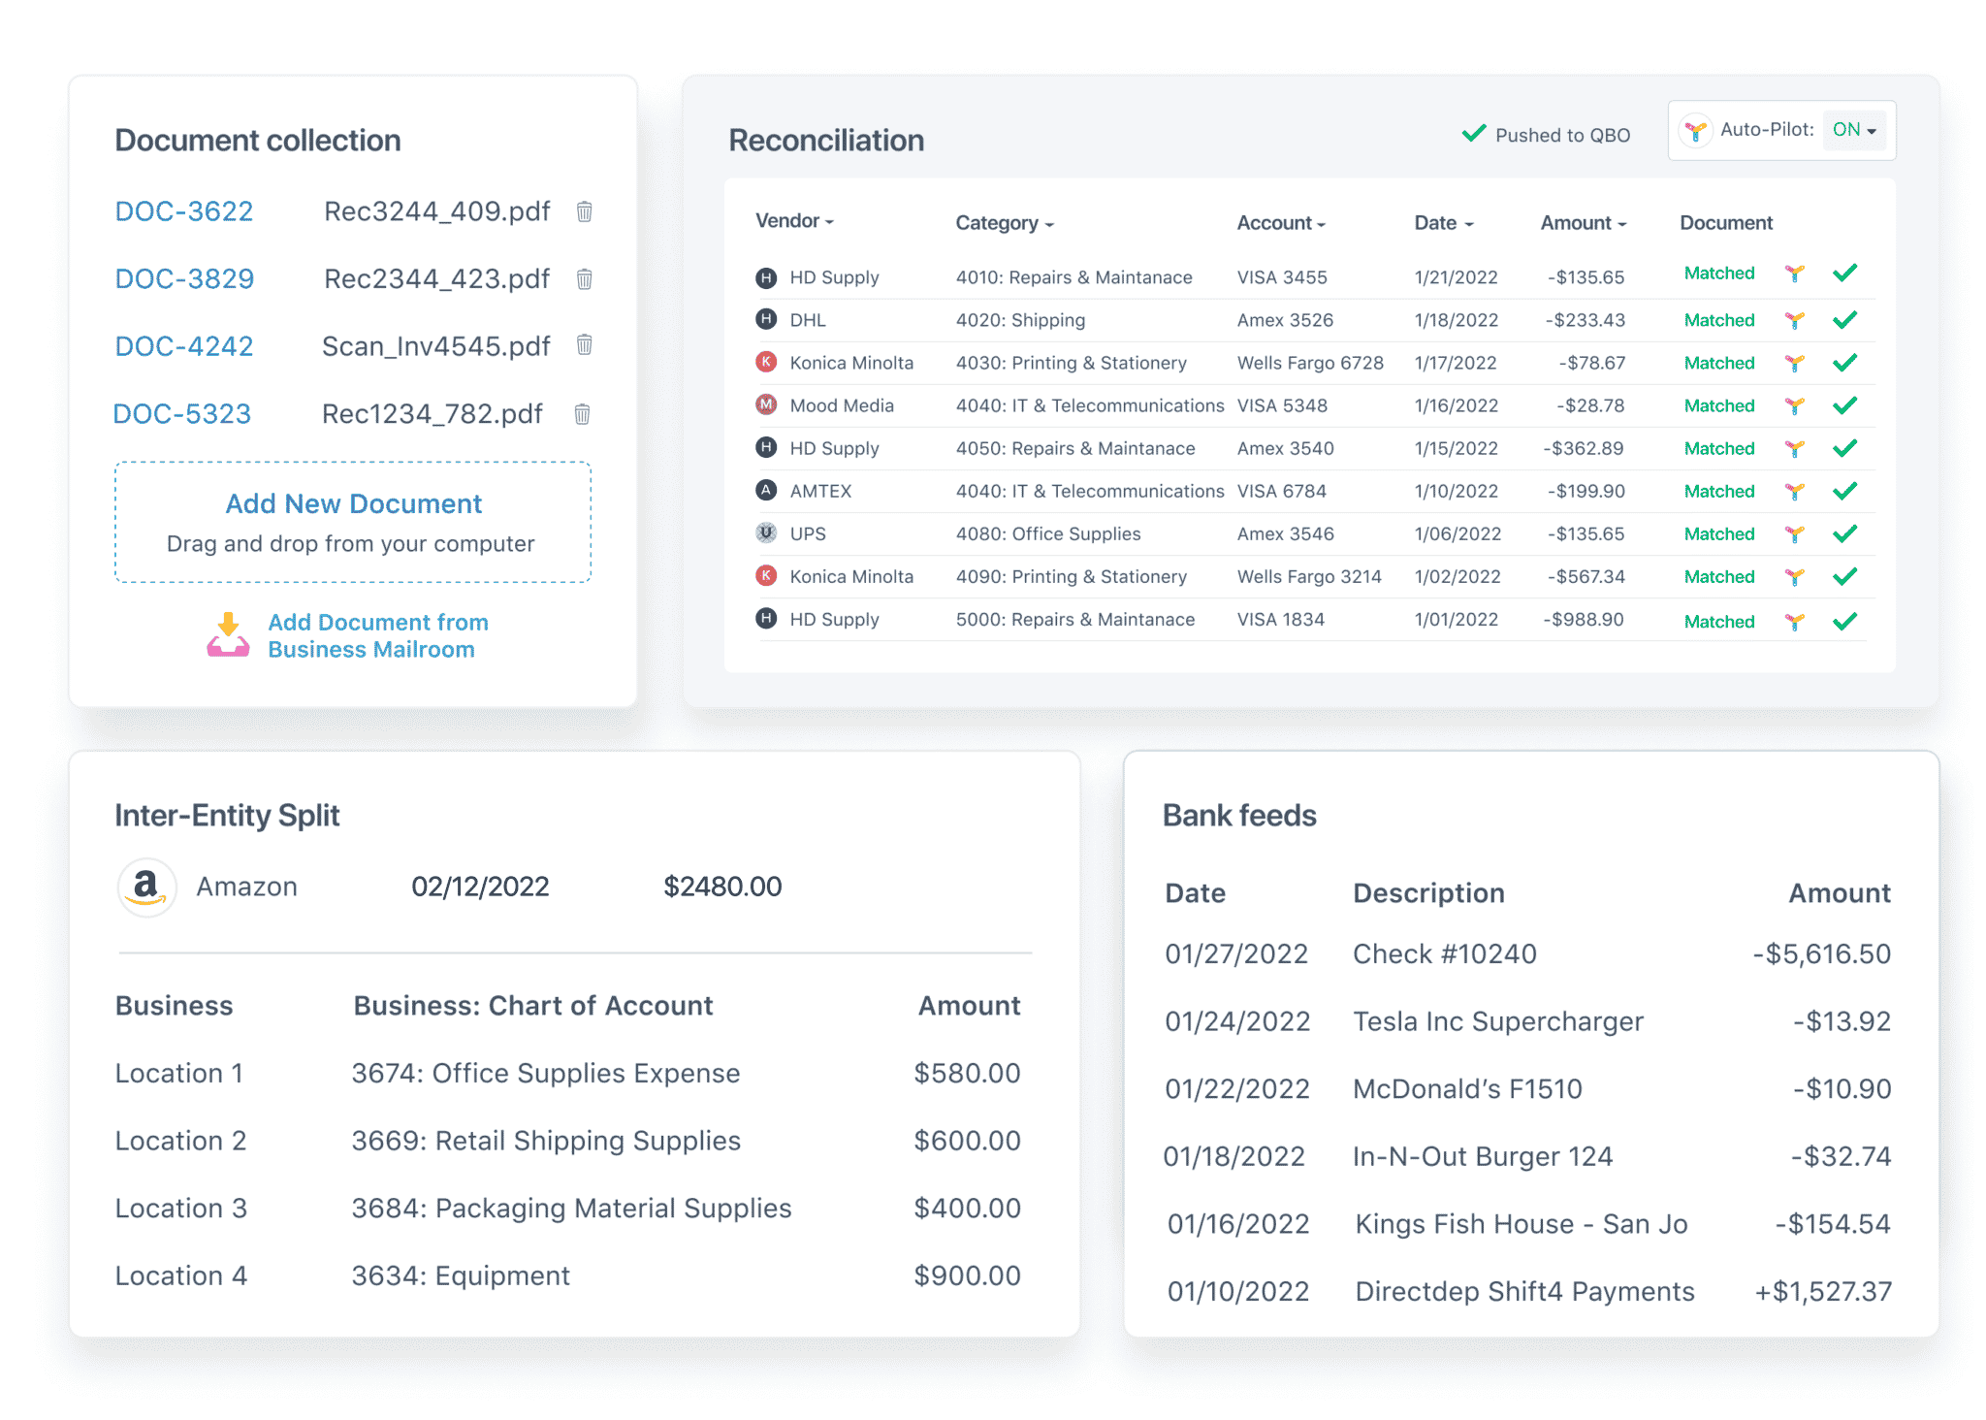Select the Directdep Shift4 Payments entry
This screenshot has height=1420, width=1986.
point(1528,1292)
